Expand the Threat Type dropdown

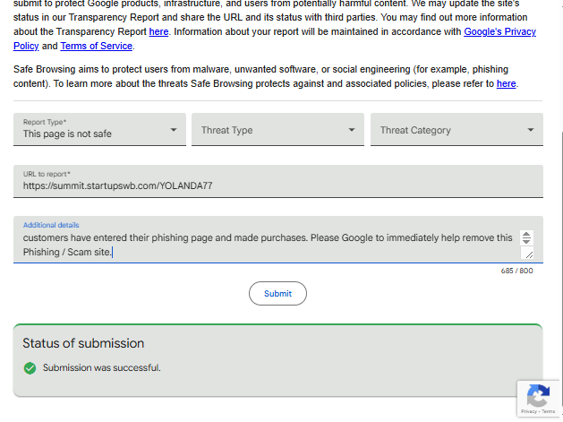click(x=277, y=129)
